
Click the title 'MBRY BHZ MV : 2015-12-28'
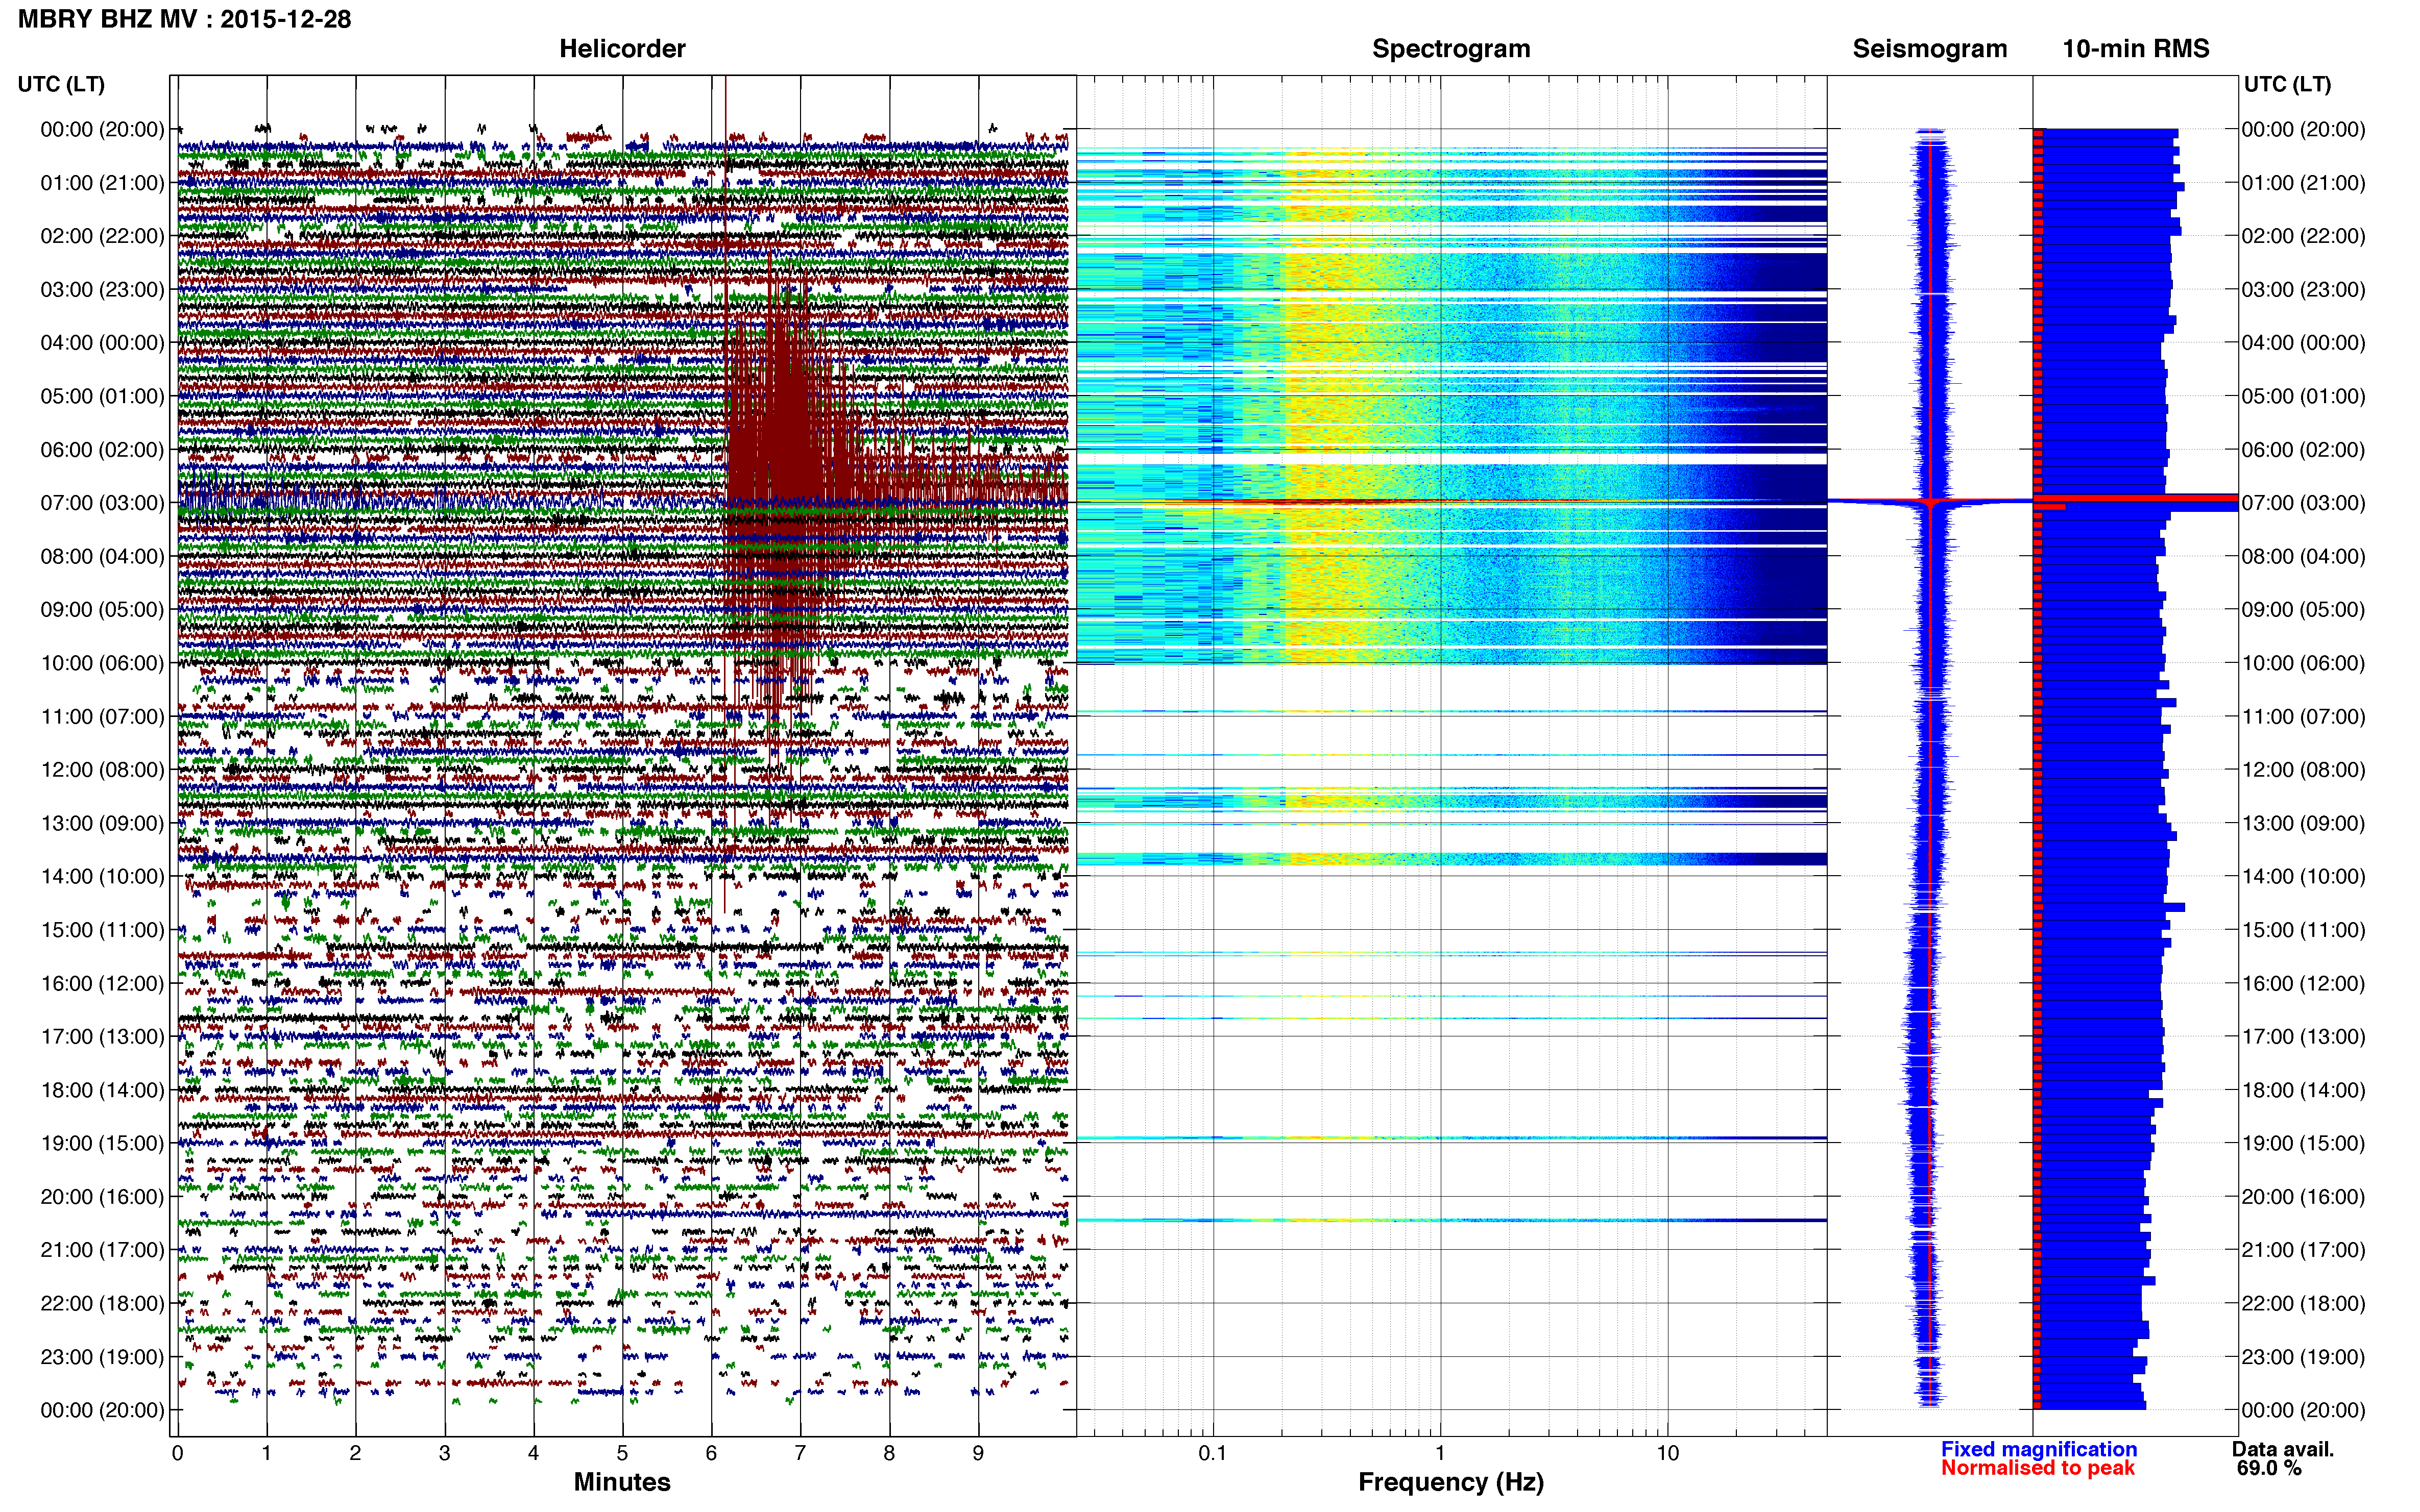[x=184, y=19]
